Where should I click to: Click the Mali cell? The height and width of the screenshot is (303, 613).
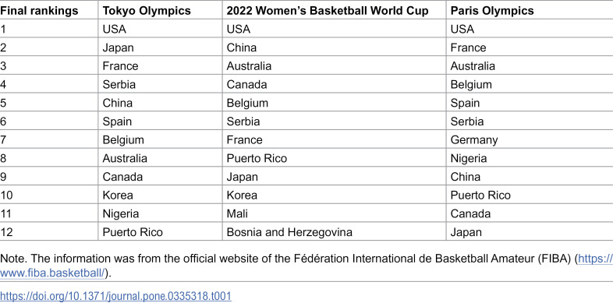tap(237, 213)
